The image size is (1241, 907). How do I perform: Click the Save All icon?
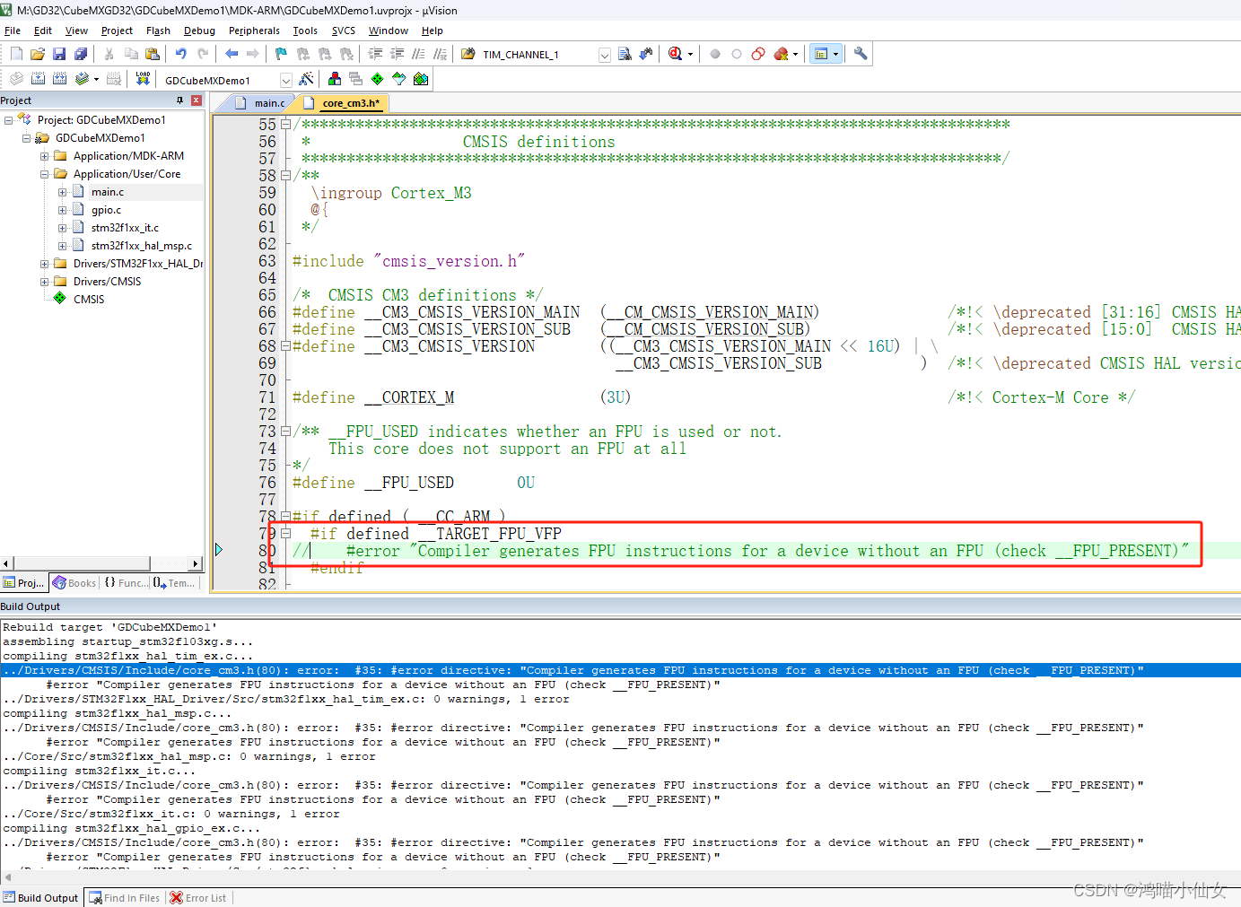coord(81,54)
